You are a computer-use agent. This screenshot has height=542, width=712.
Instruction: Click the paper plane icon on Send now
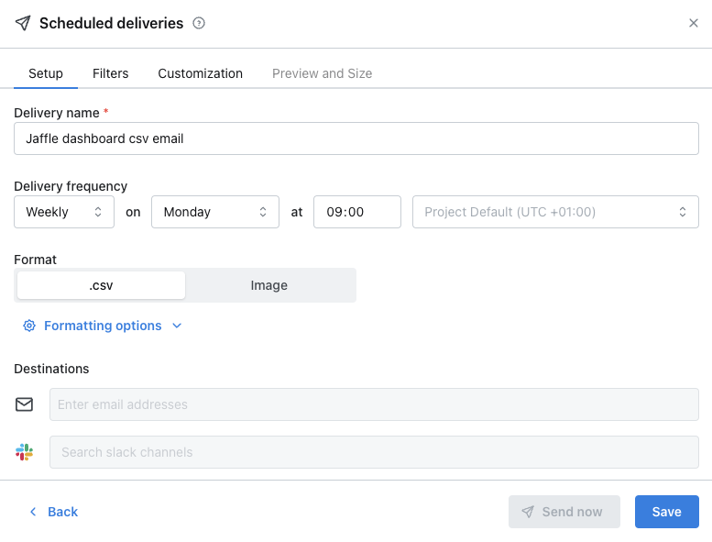pos(528,512)
